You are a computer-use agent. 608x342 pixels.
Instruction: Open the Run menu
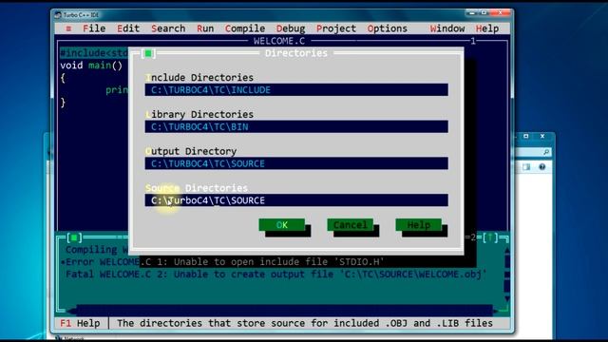(205, 28)
